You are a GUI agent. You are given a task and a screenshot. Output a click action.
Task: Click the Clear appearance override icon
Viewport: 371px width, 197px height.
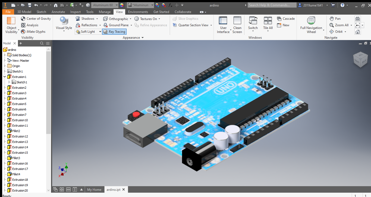[164, 5]
